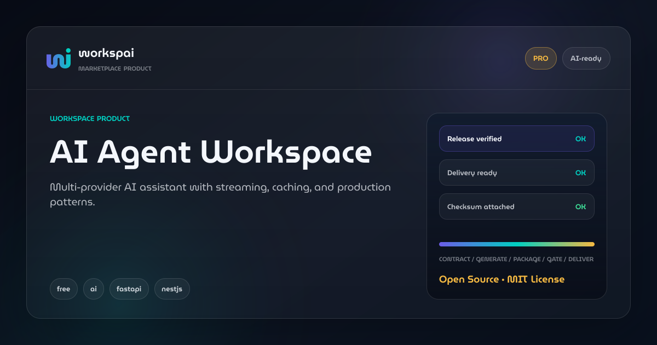Open the Checksum attached status row

517,206
